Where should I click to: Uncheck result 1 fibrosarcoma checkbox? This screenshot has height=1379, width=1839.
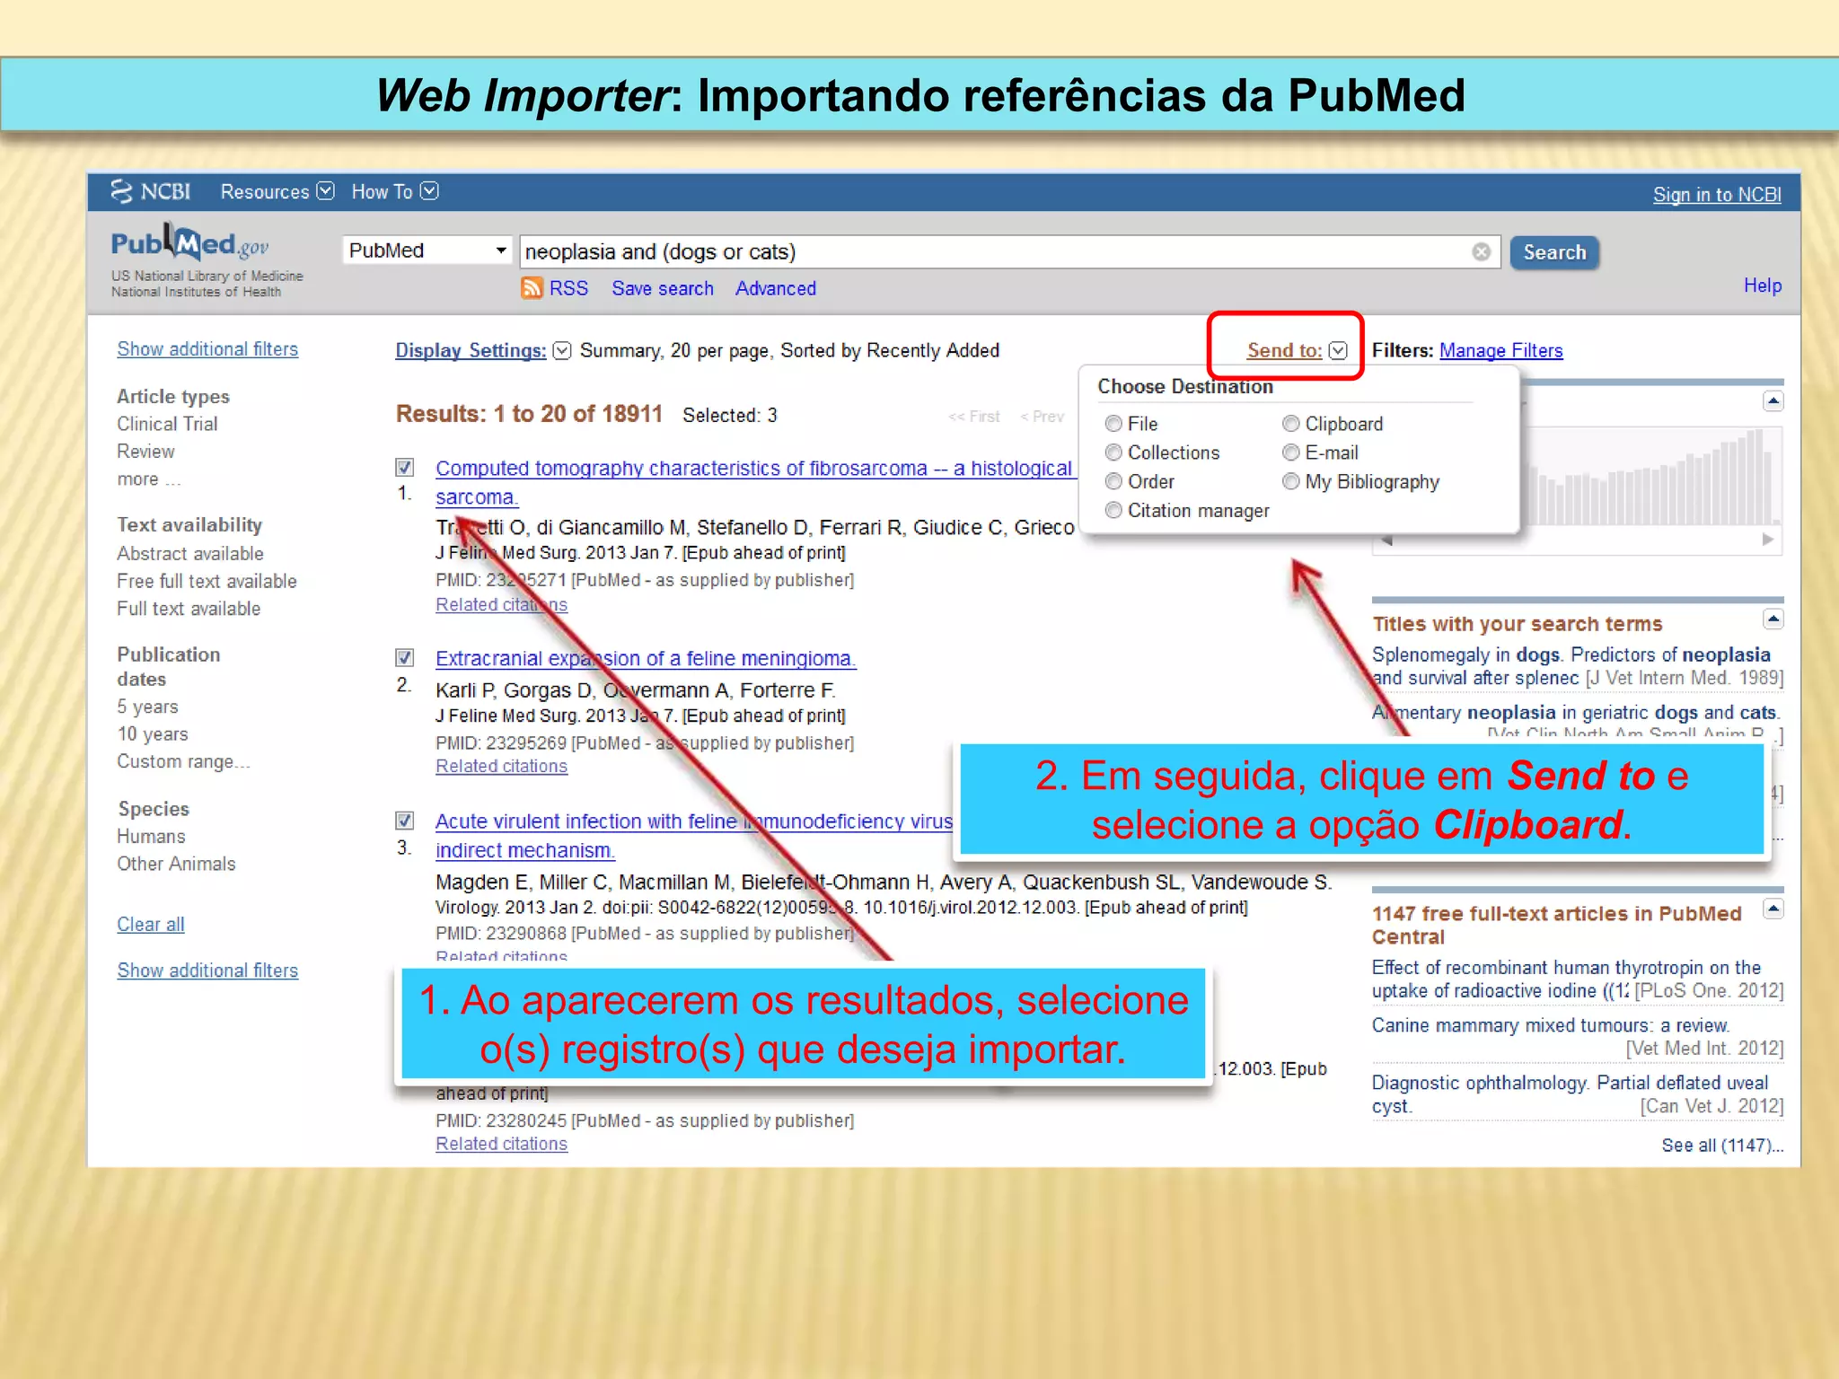pyautogui.click(x=405, y=468)
